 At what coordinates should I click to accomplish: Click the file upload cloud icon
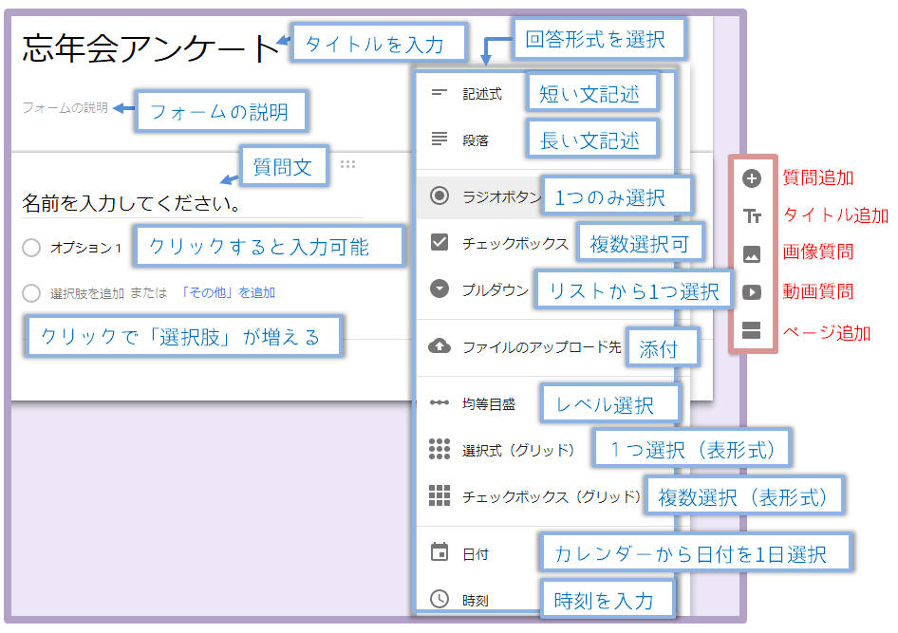pyautogui.click(x=440, y=346)
